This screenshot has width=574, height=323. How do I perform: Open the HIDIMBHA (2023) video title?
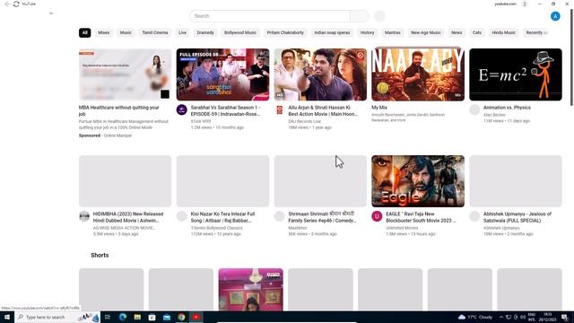coord(128,217)
